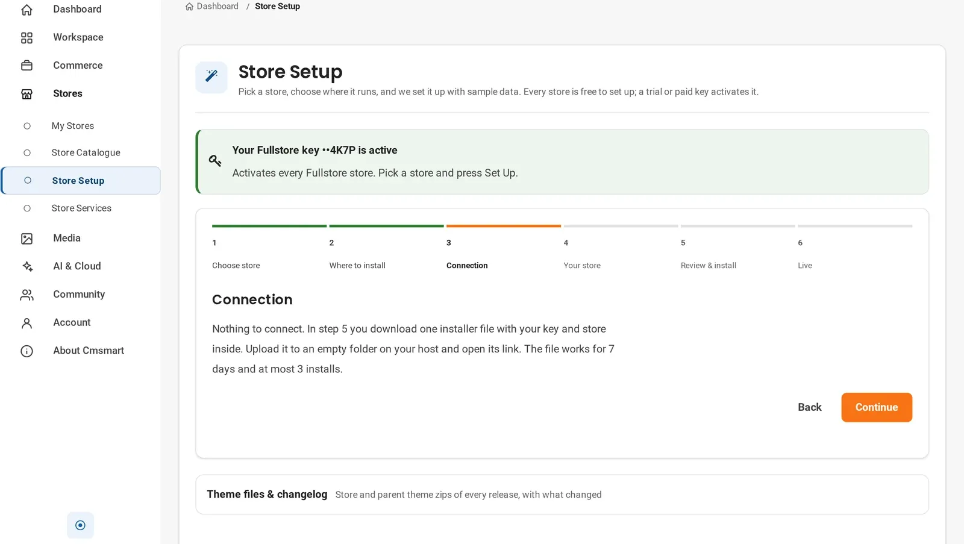Screen dimensions: 964x544
Task: Click the 'Your Fullstore key ••4K7P is active' text
Action: click(315, 151)
